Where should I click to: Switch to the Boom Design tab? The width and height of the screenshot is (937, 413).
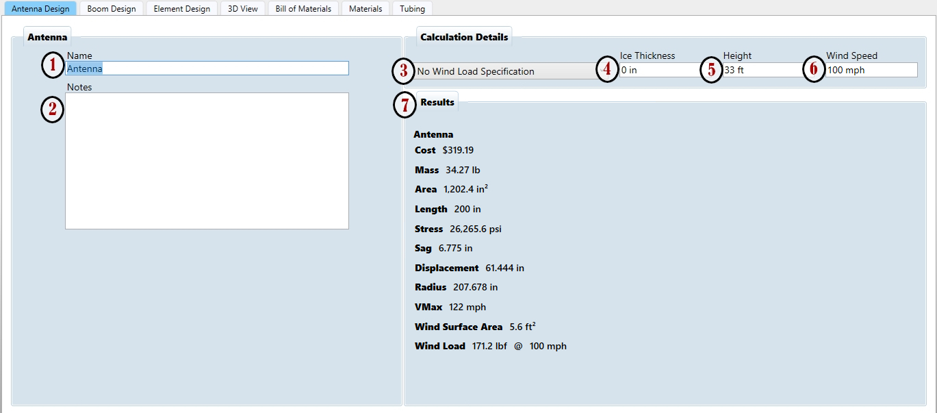112,9
